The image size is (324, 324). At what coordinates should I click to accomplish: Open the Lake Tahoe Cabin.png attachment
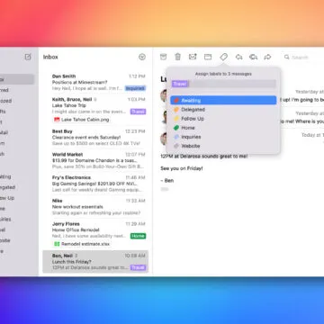82,120
